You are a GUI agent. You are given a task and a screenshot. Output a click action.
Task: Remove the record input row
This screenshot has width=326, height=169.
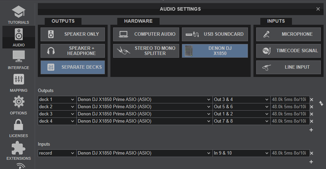coord(312,153)
